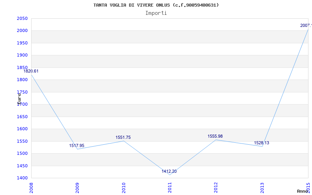Select the 1800 y-axis value
The image size is (312, 195).
tap(22, 80)
